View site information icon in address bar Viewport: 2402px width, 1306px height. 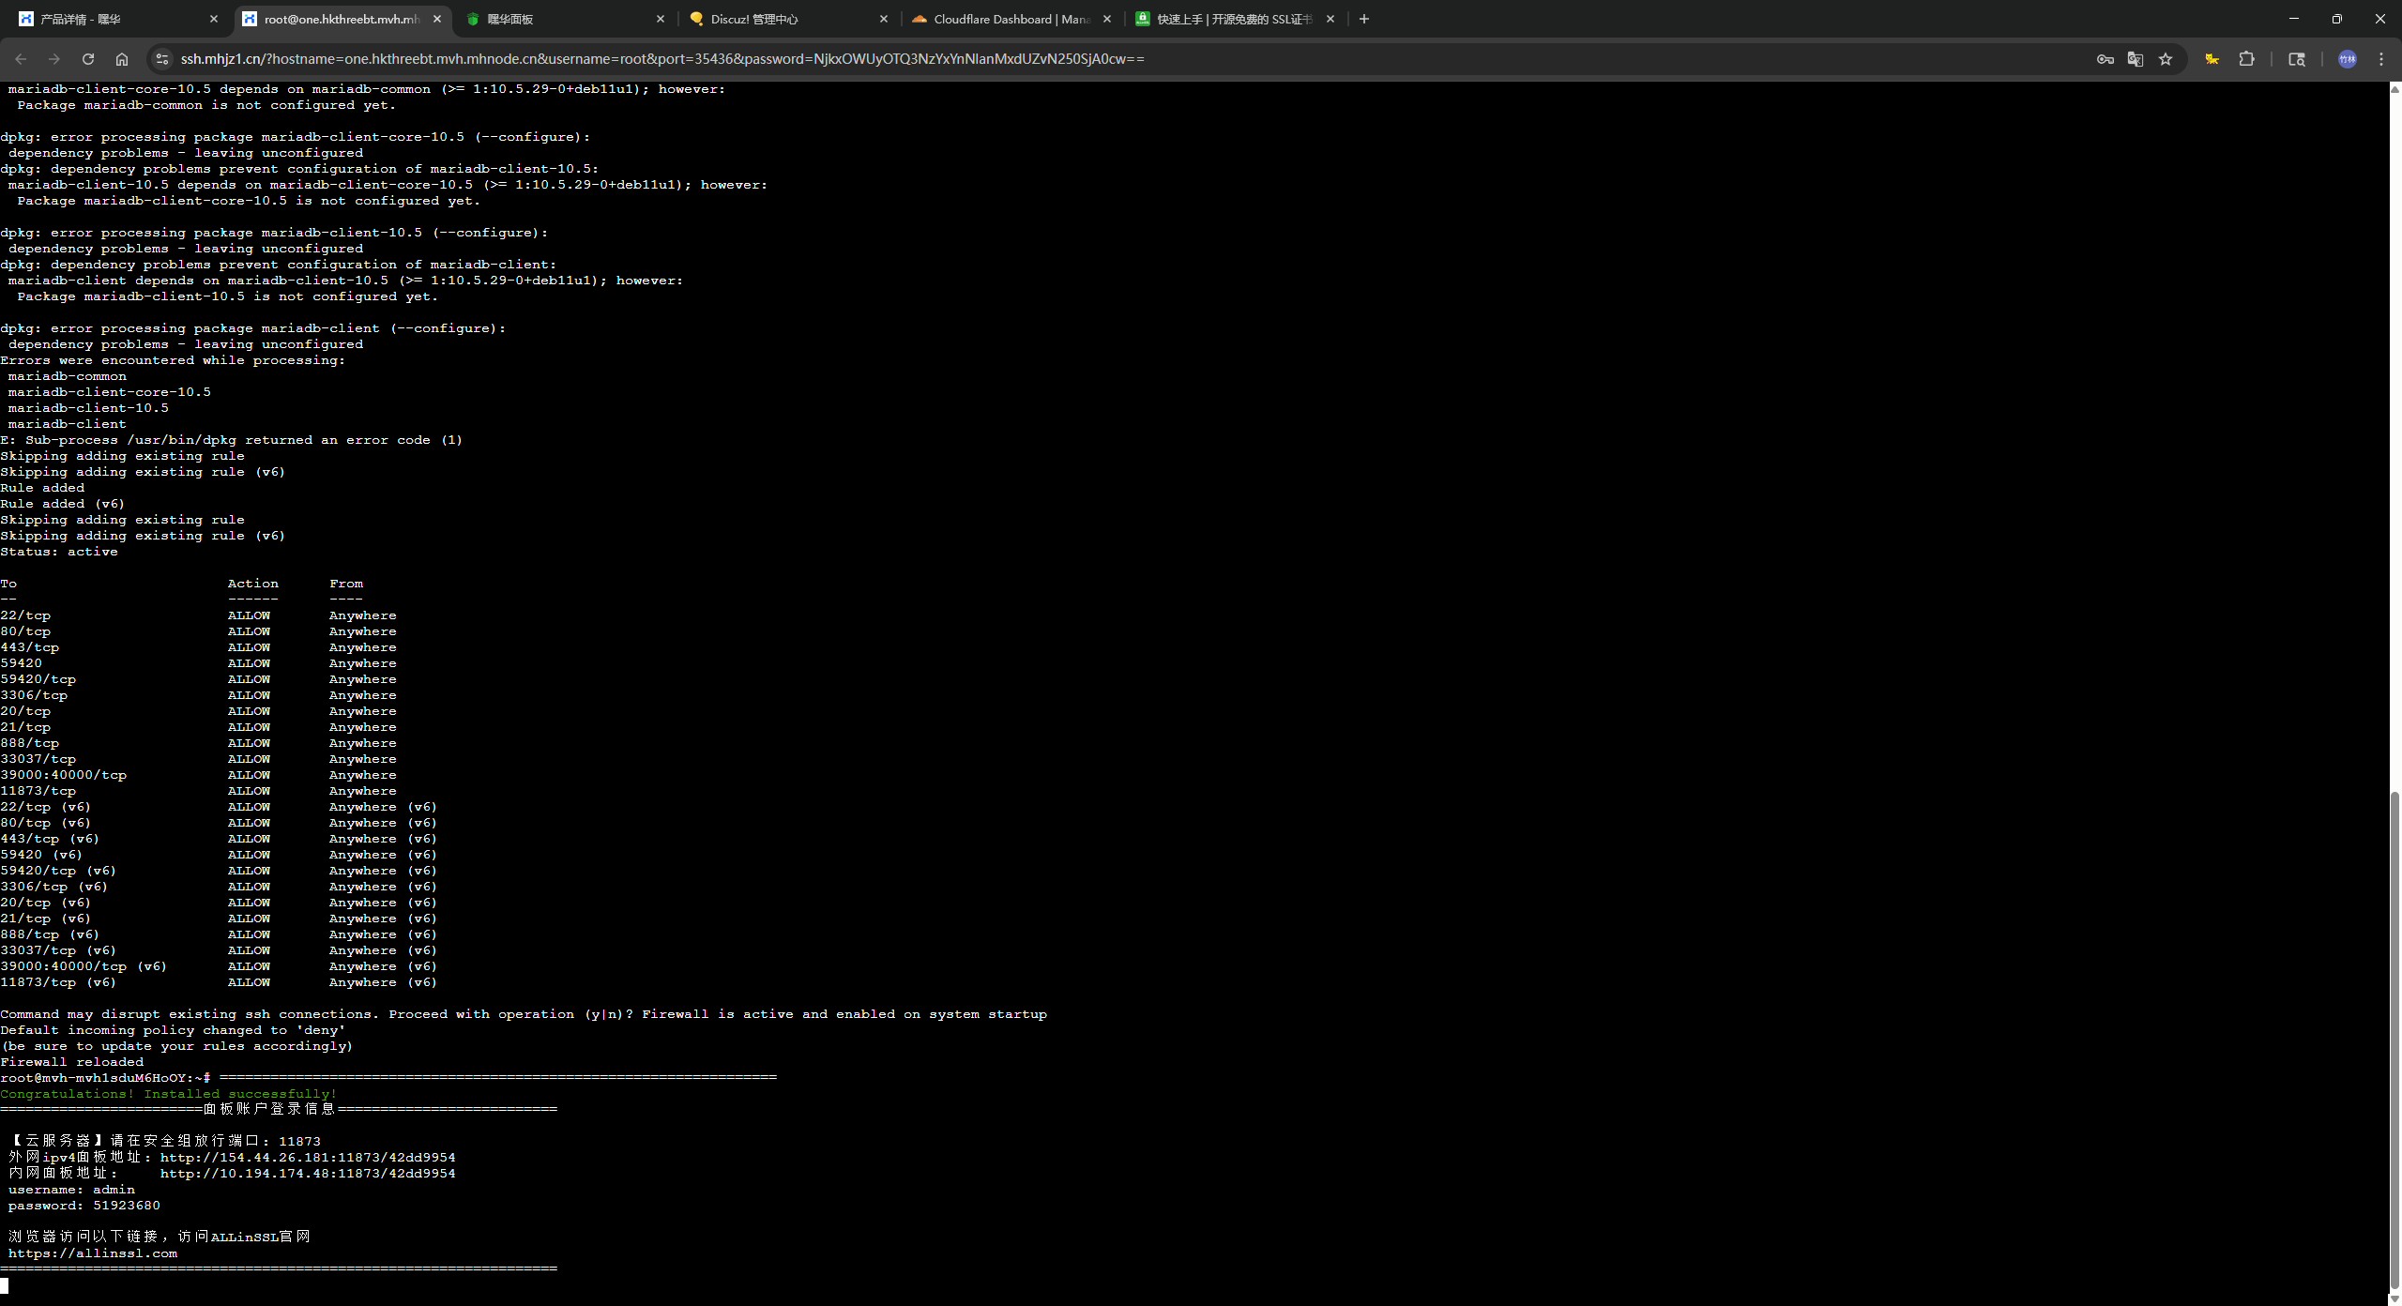pyautogui.click(x=162, y=59)
